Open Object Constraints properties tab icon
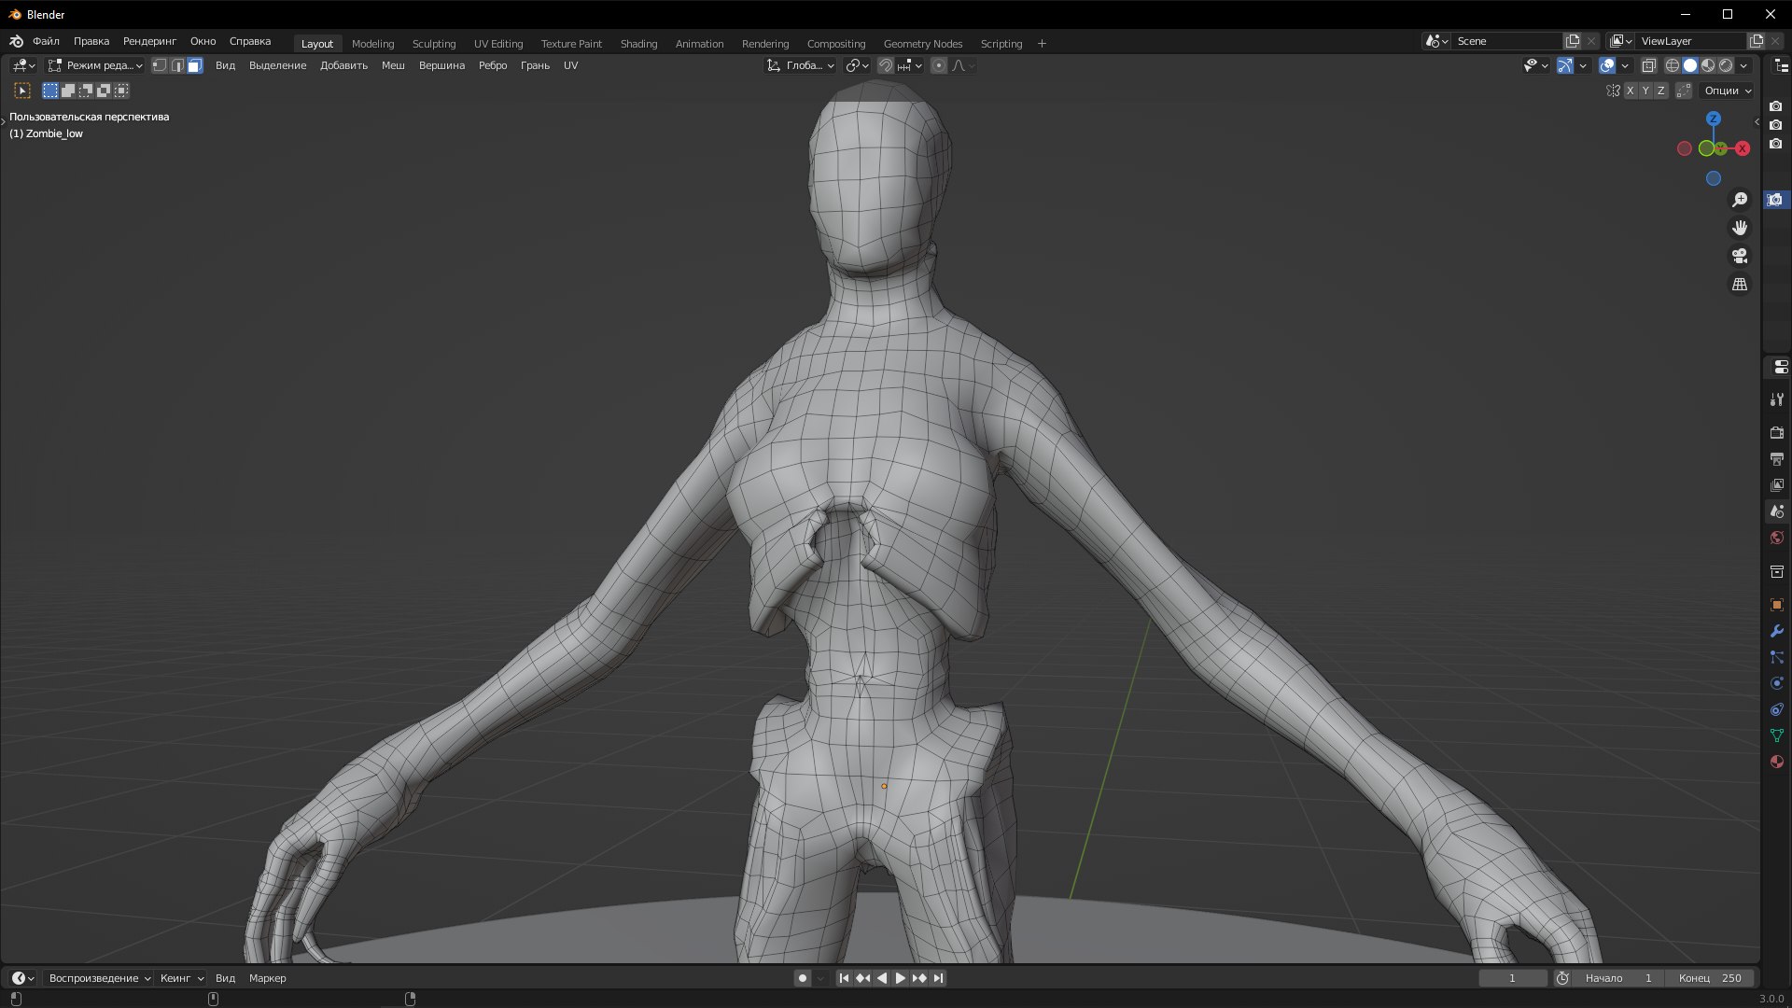This screenshot has height=1008, width=1792. pos(1777,709)
